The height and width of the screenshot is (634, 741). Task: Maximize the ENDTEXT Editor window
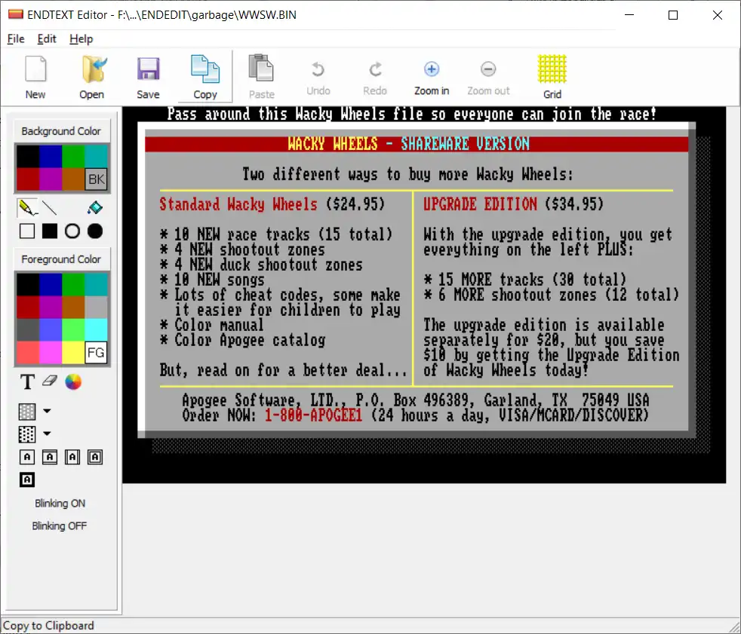pyautogui.click(x=673, y=15)
